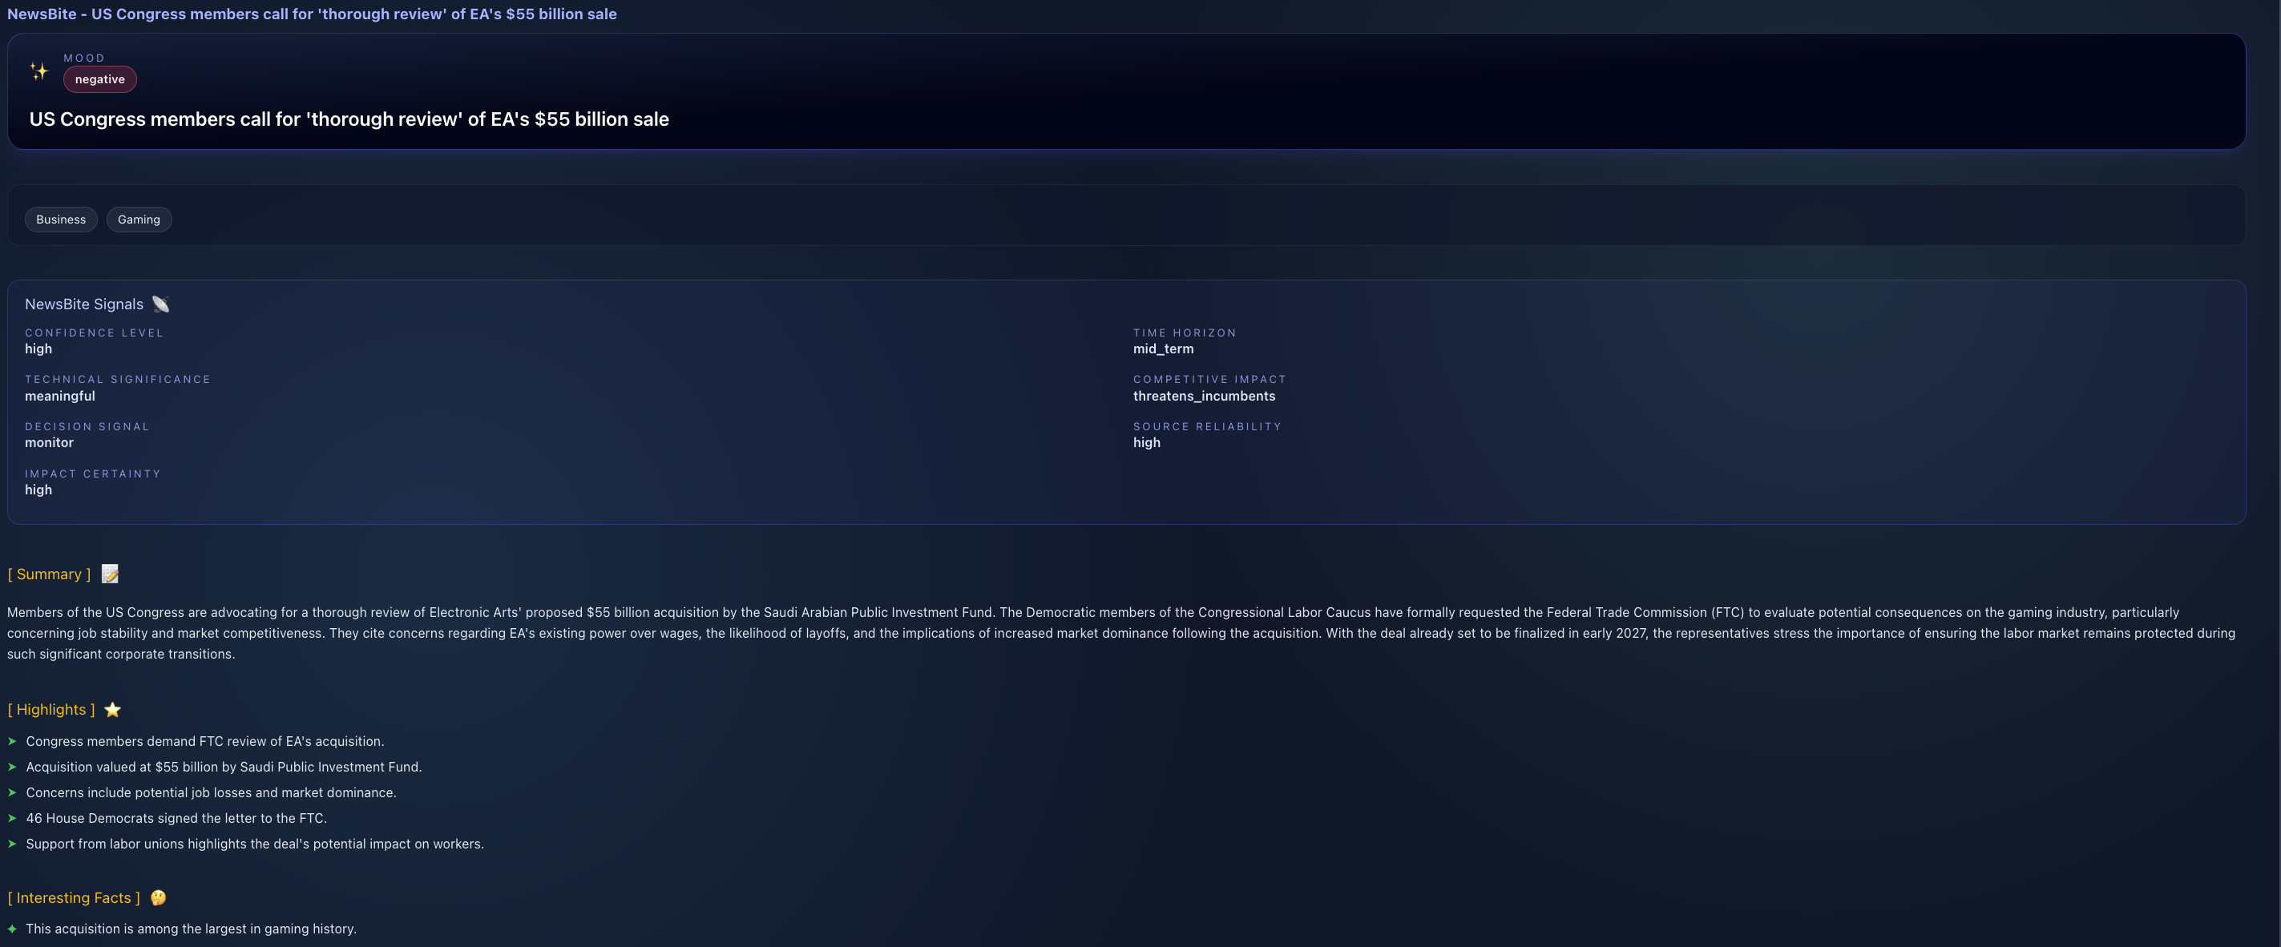Screen dimensions: 2281x947
Task: Click the green arrow bullet before Congress members demand
Action: coord(12,742)
